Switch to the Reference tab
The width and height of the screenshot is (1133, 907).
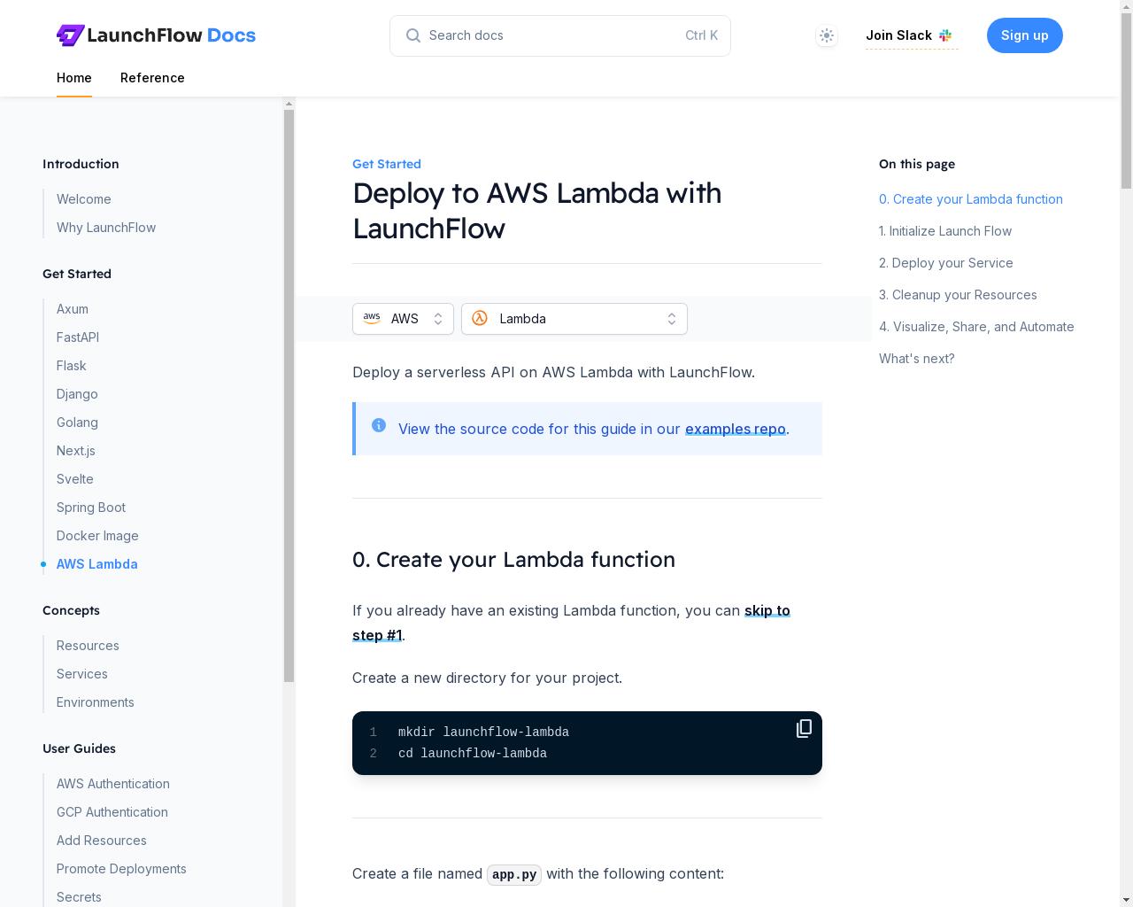click(152, 78)
